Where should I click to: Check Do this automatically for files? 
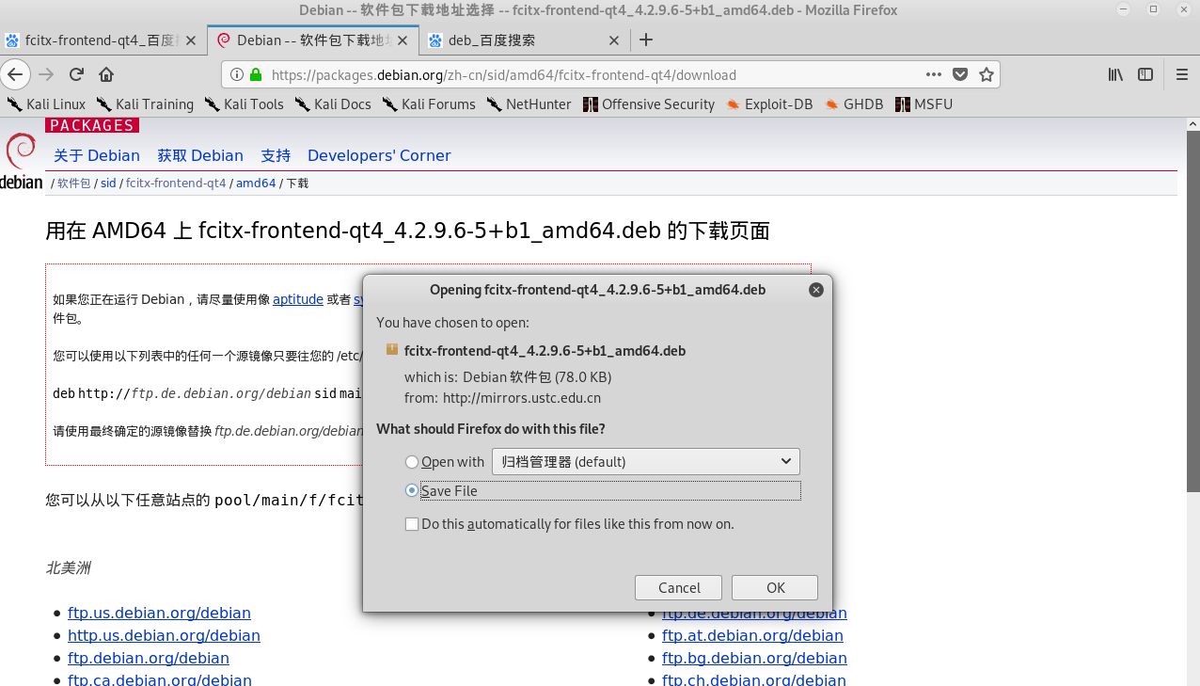[x=412, y=524]
